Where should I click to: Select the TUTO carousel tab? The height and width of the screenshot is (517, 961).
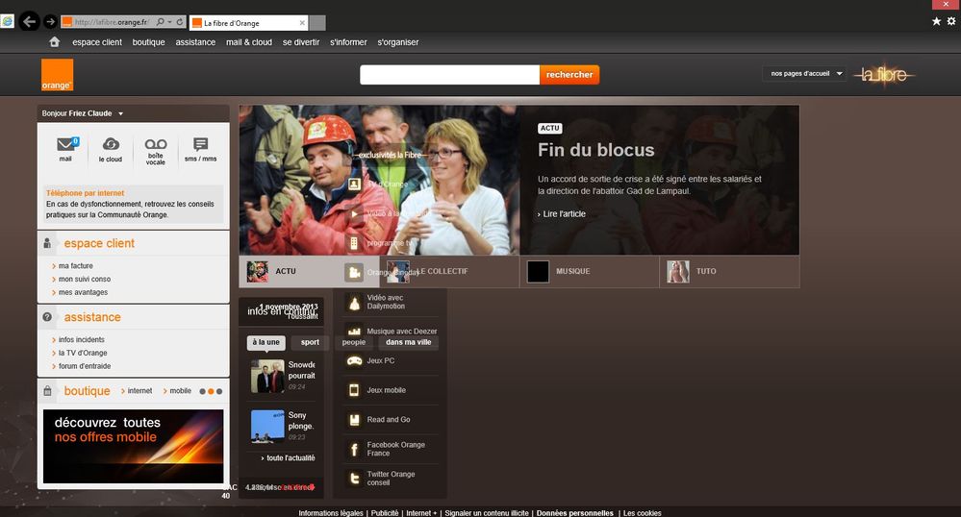click(729, 271)
